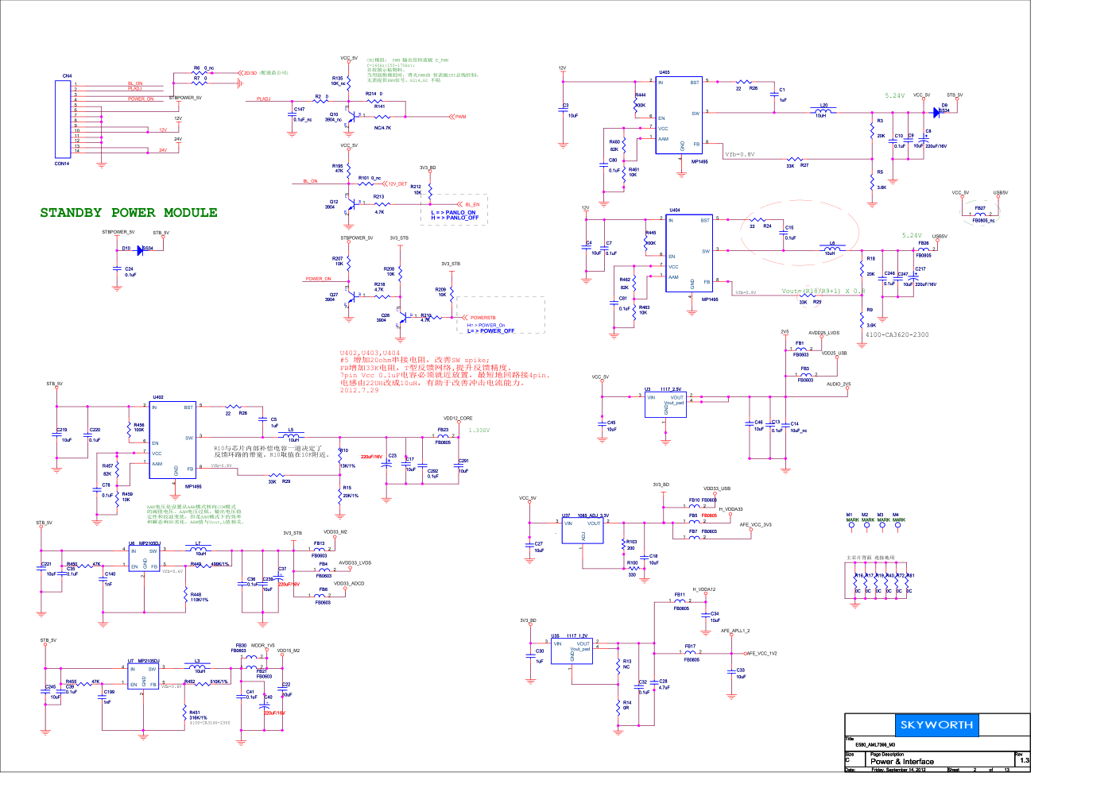Click the VDD12_CORE net label
This screenshot has width=1116, height=788.
point(458,419)
